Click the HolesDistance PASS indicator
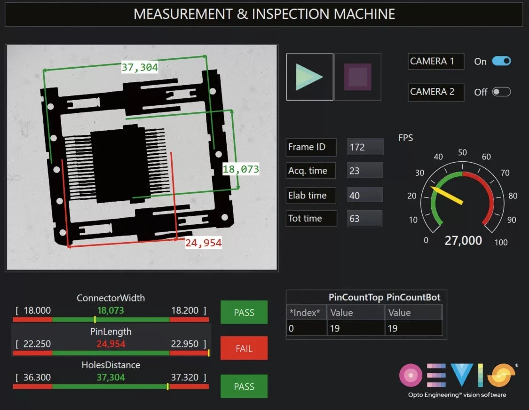The width and height of the screenshot is (529, 410). pyautogui.click(x=244, y=386)
